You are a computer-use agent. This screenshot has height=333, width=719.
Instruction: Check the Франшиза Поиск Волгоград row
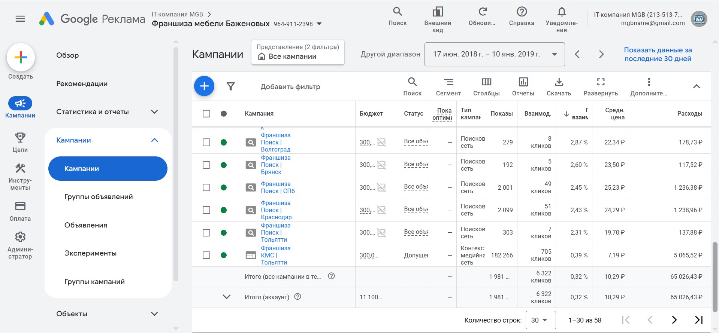point(206,142)
